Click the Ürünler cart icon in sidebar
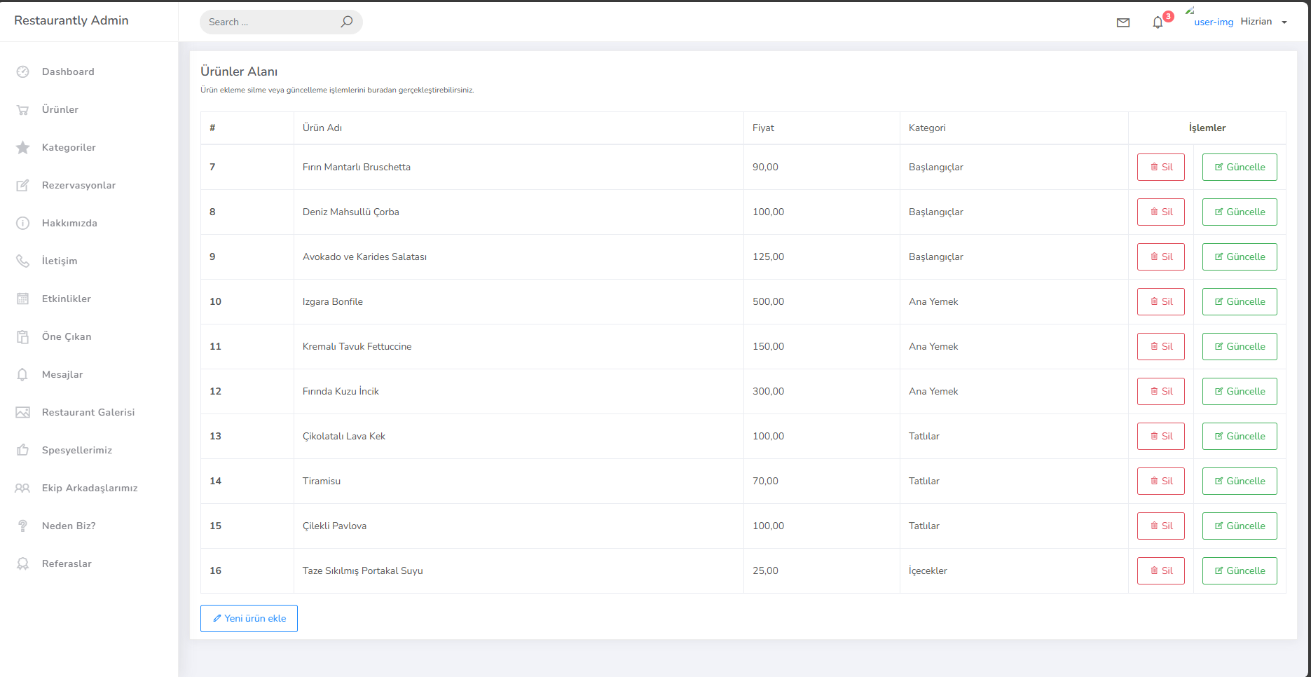This screenshot has width=1311, height=677. pyautogui.click(x=23, y=109)
